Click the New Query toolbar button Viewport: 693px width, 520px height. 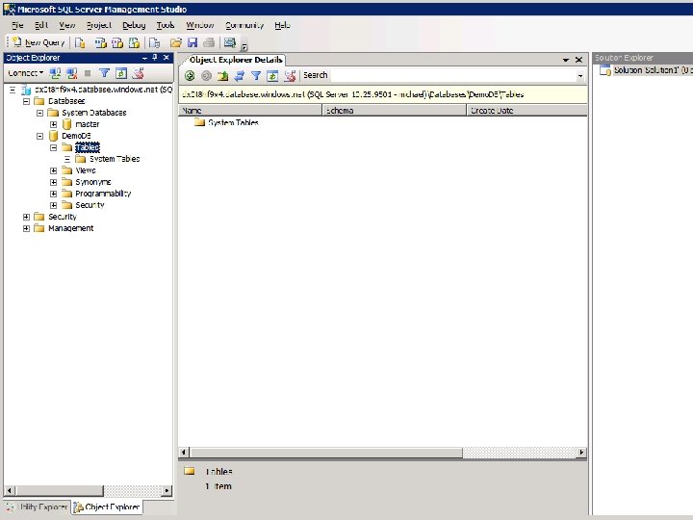(x=38, y=42)
